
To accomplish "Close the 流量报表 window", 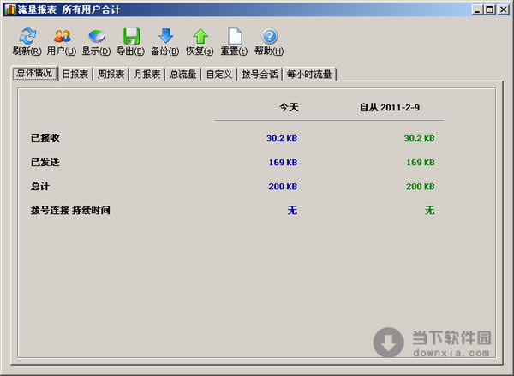I will click(x=503, y=9).
